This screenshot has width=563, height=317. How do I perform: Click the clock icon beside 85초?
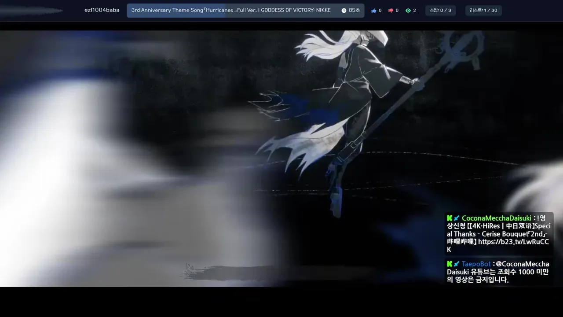[344, 11]
